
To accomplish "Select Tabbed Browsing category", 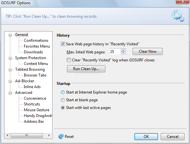I will [30, 69].
